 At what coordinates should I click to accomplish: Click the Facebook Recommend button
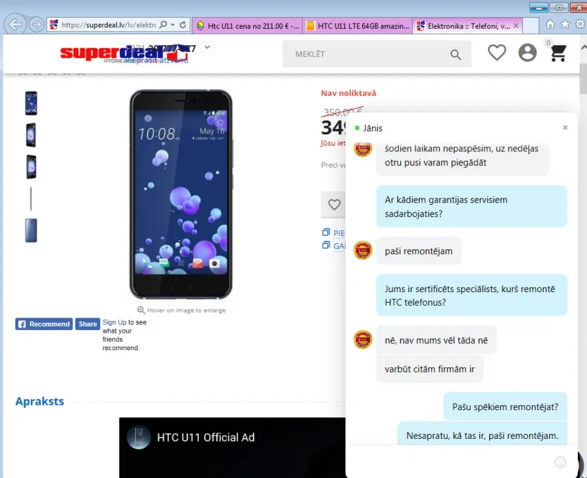(x=44, y=324)
